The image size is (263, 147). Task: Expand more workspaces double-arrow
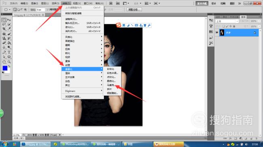240,3
